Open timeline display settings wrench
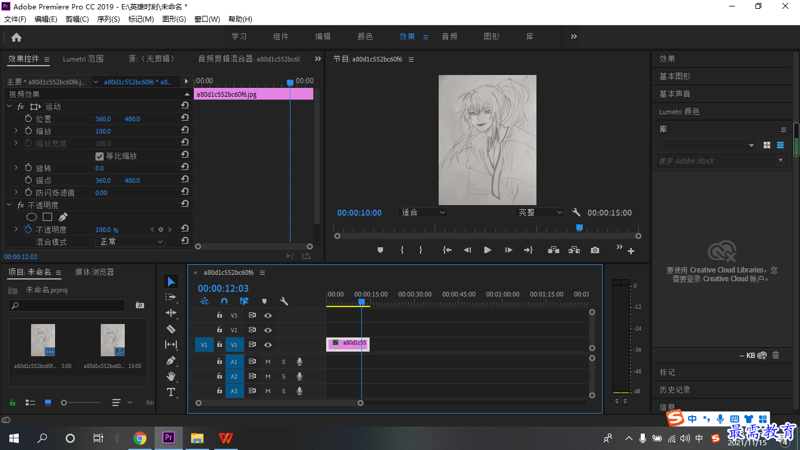 pyautogui.click(x=284, y=301)
